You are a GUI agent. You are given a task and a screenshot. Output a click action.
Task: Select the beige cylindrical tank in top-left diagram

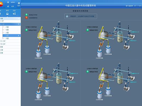pos(59,37)
